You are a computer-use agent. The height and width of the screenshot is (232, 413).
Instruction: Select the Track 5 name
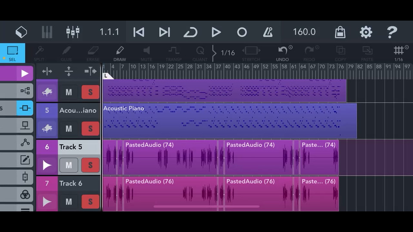(x=71, y=147)
